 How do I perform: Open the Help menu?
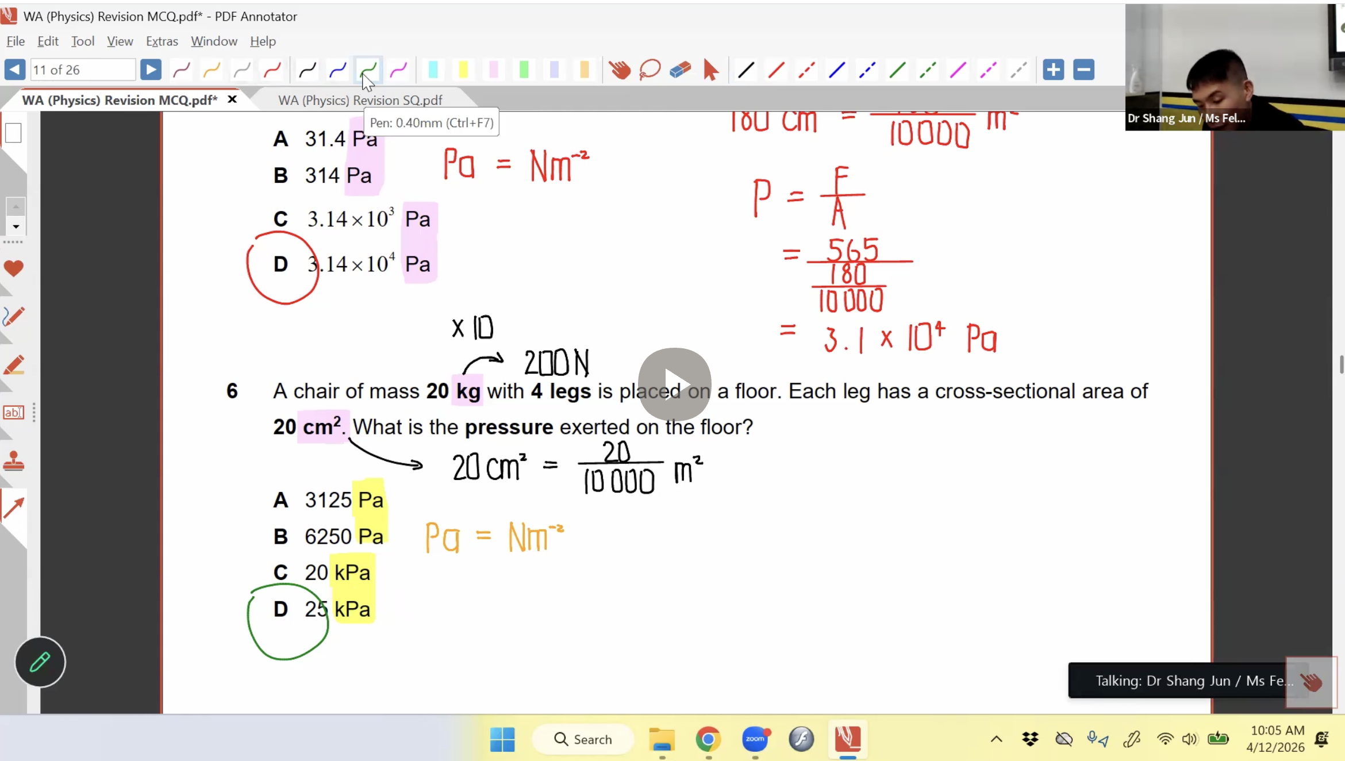263,41
